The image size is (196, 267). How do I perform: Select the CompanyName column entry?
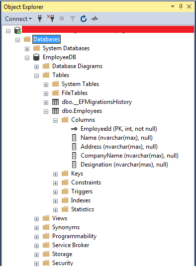129,156
